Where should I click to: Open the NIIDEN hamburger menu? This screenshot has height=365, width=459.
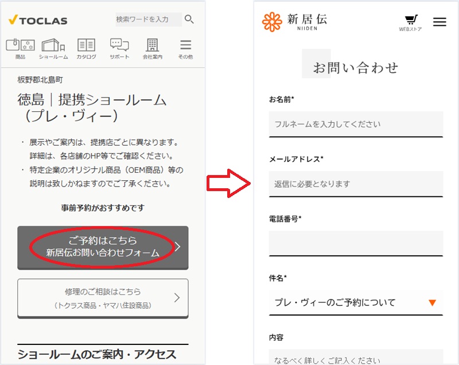click(439, 22)
